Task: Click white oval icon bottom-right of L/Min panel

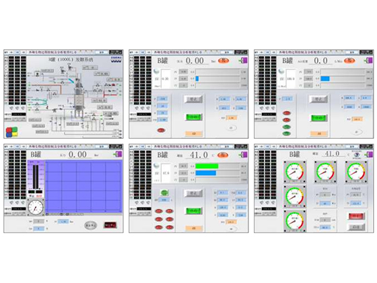Action: (357, 132)
